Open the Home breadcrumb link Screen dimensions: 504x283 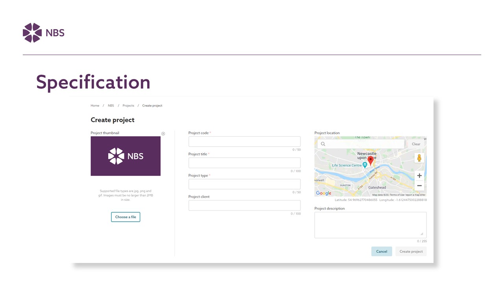click(x=95, y=106)
